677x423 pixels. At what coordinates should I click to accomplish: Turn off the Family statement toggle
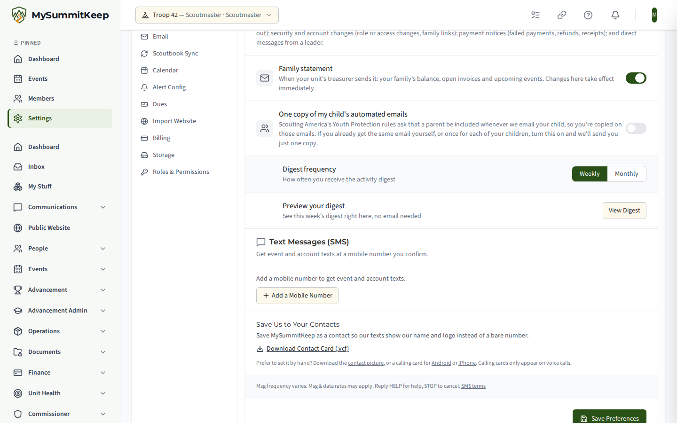pos(636,78)
